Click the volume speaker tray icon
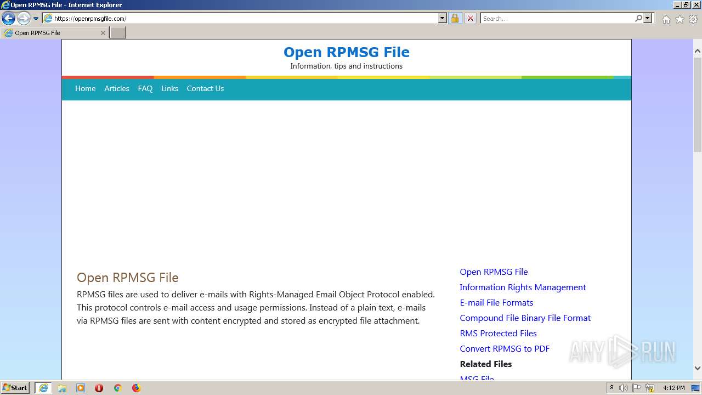 (624, 388)
